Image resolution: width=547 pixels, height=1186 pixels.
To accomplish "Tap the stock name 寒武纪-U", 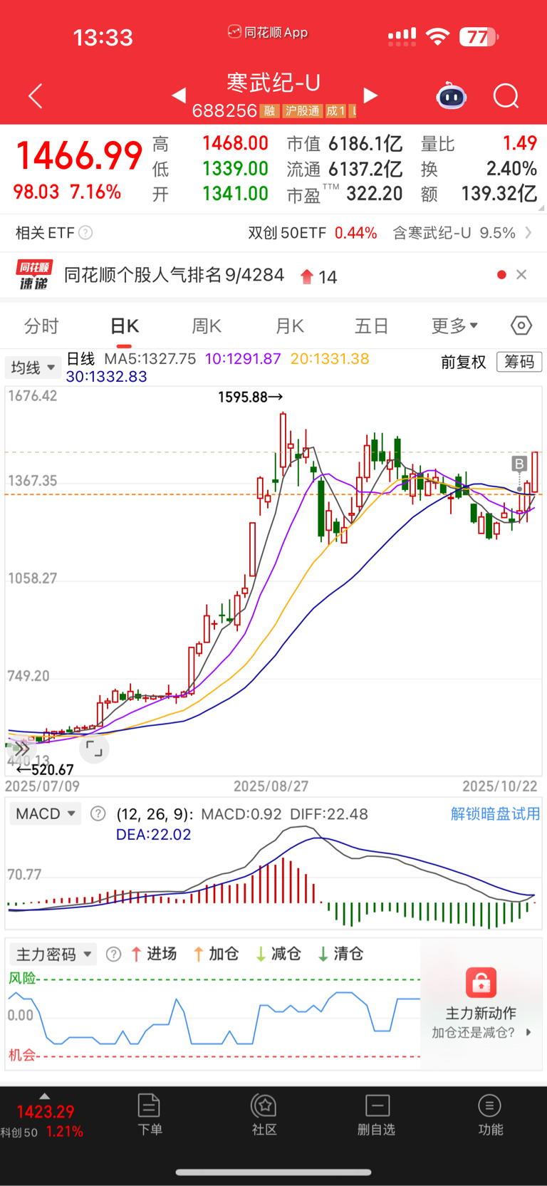I will tap(273, 83).
